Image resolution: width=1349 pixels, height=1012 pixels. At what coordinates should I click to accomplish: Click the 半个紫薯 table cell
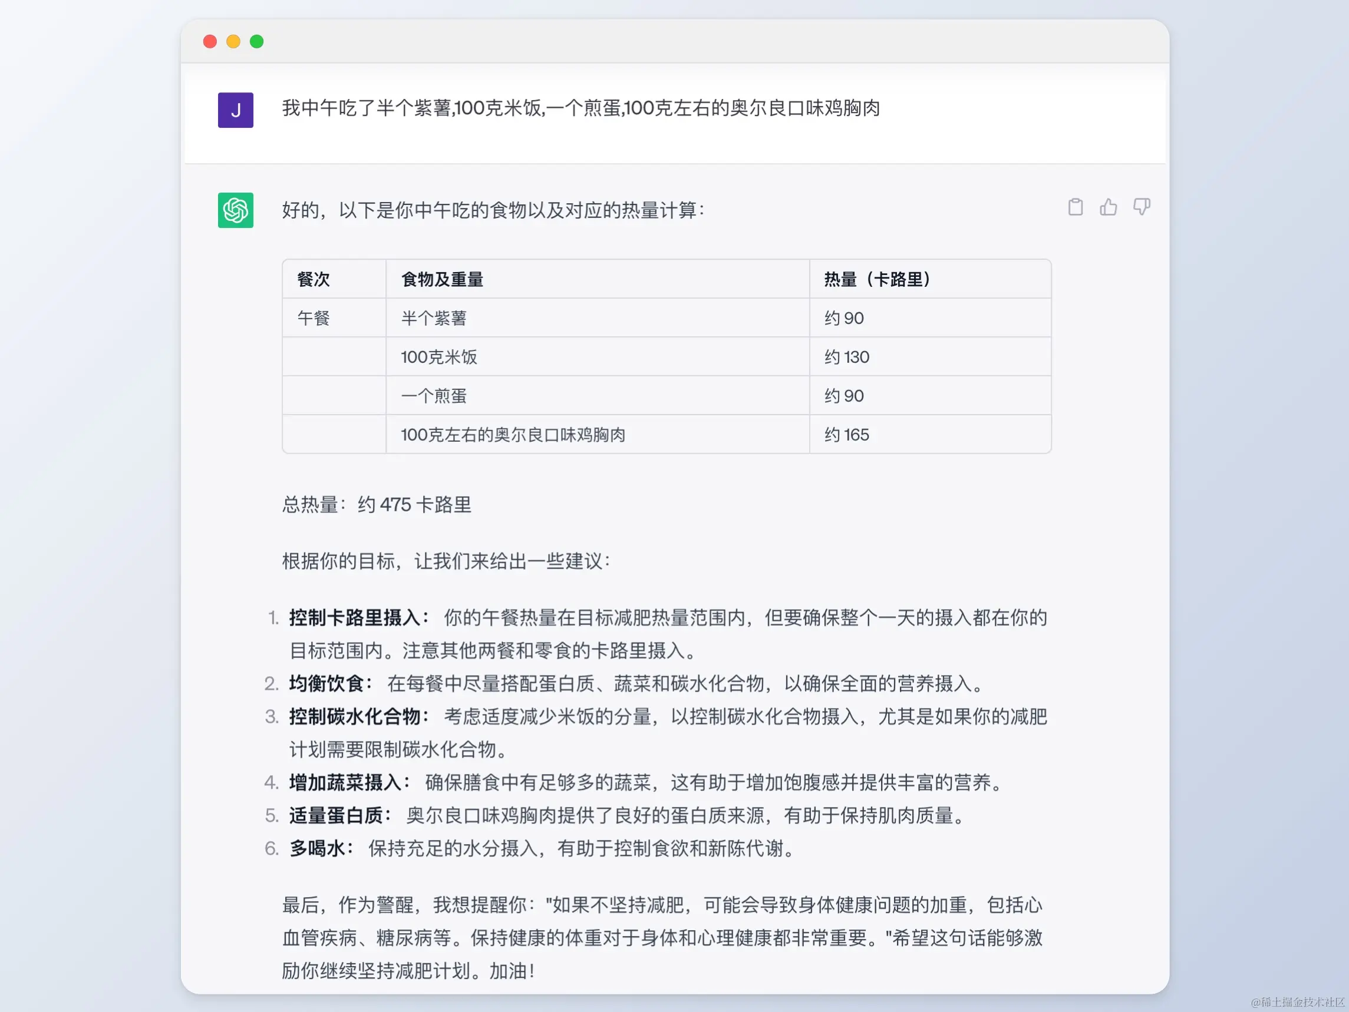tap(434, 318)
